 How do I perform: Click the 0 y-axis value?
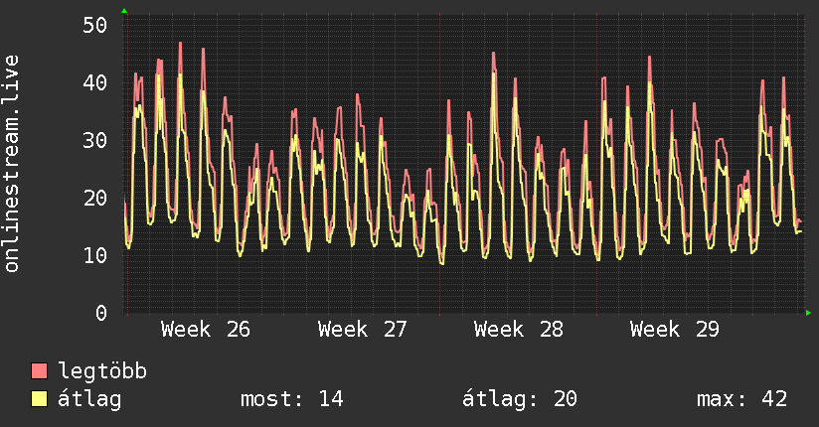pos(101,313)
